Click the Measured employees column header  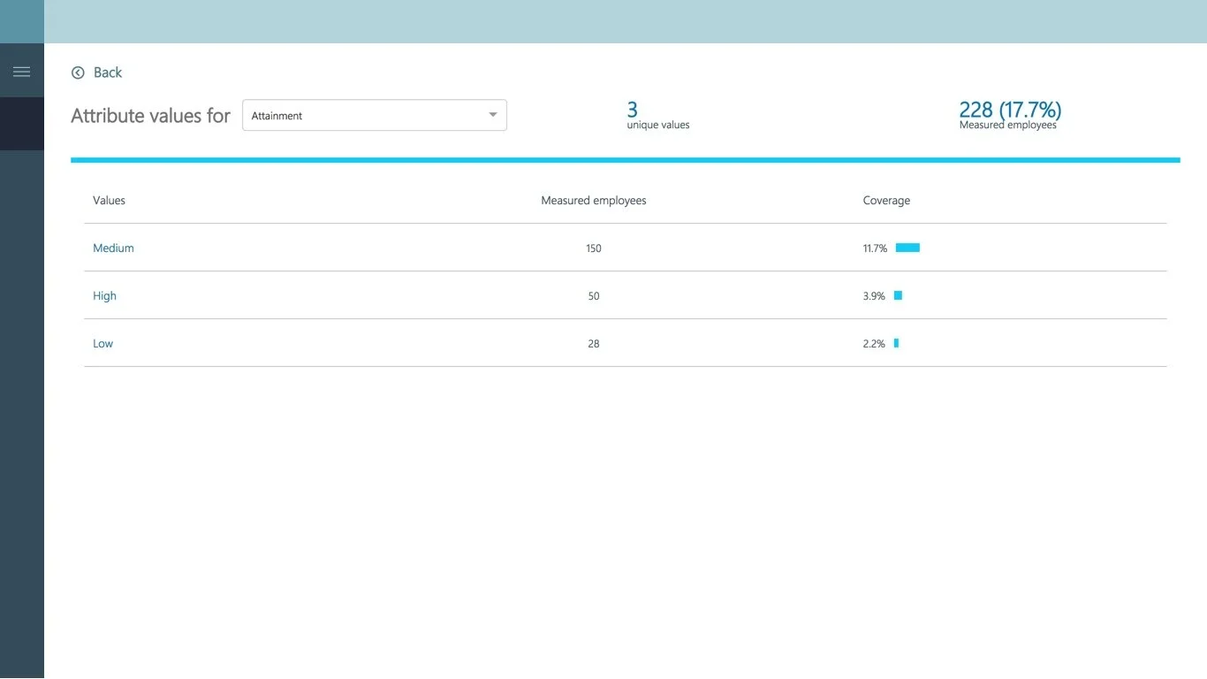(593, 200)
